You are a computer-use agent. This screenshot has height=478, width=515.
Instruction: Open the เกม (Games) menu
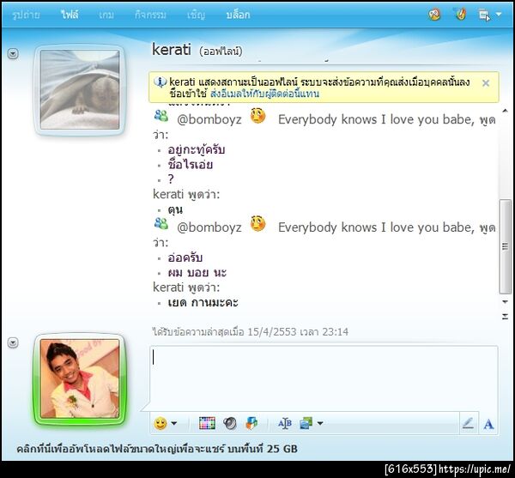[106, 15]
